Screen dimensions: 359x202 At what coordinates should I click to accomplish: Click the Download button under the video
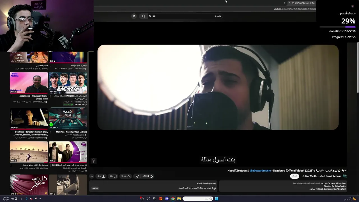click(101, 176)
